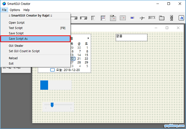Click the SmartGUI Creator app icon
Screen dimensions: 186x129
coord(4,4)
